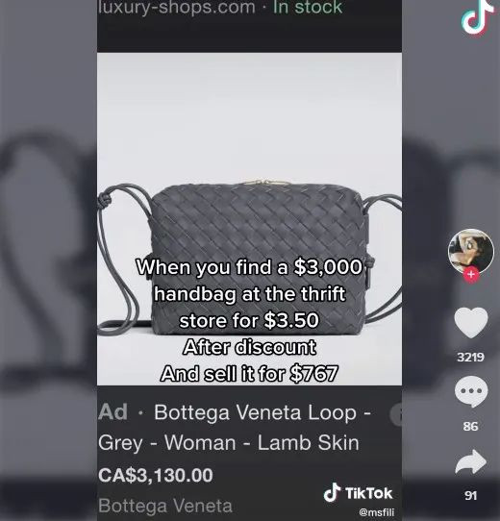Open comments via the speech bubble icon
The width and height of the screenshot is (500, 521).
(x=471, y=392)
